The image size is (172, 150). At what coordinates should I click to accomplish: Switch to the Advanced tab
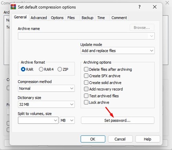point(39,18)
